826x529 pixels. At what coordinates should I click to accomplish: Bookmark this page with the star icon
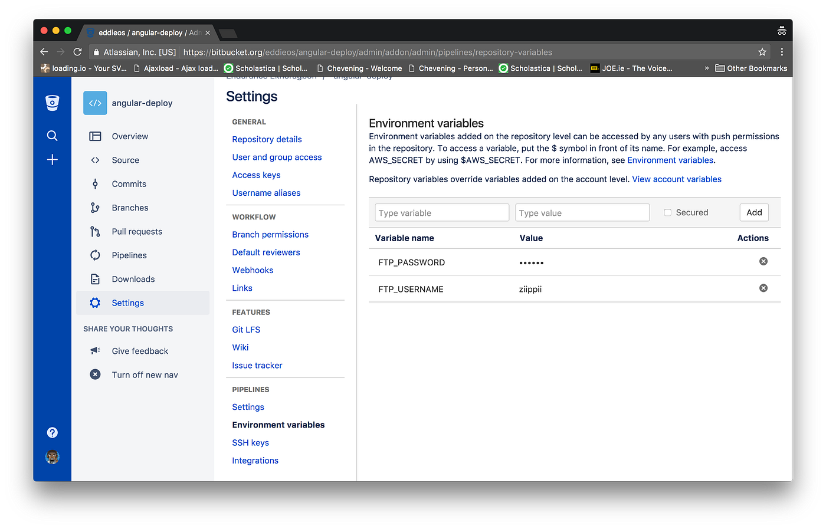[x=762, y=52]
